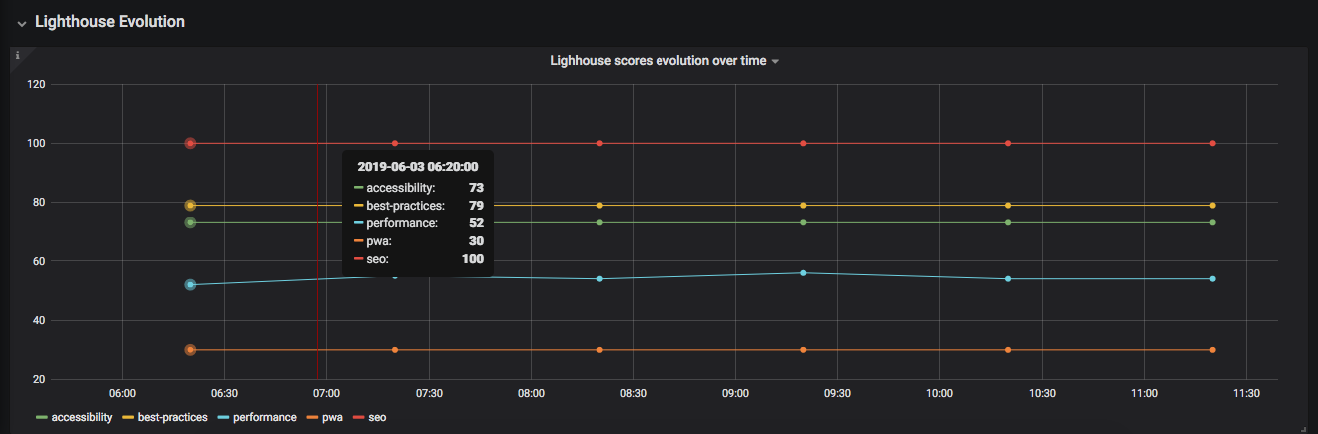
Task: Select the highlighted accessibility point at 06:20
Action: pos(190,222)
